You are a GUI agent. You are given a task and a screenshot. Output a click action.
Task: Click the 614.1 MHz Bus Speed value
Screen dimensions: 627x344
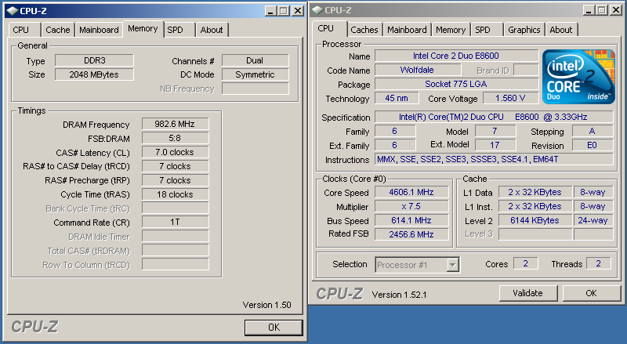click(411, 220)
